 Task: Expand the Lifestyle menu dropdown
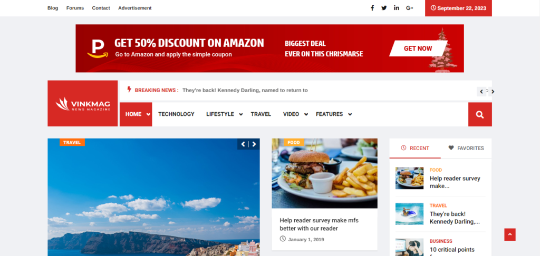click(x=240, y=115)
